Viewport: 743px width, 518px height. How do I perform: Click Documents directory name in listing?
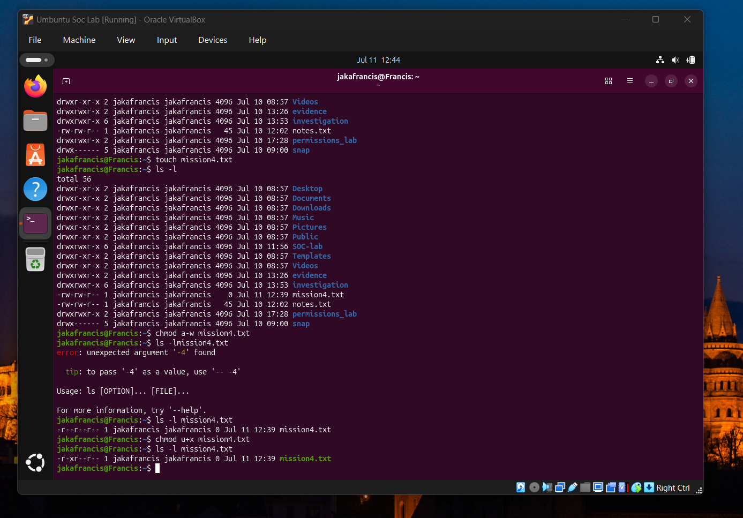click(312, 198)
